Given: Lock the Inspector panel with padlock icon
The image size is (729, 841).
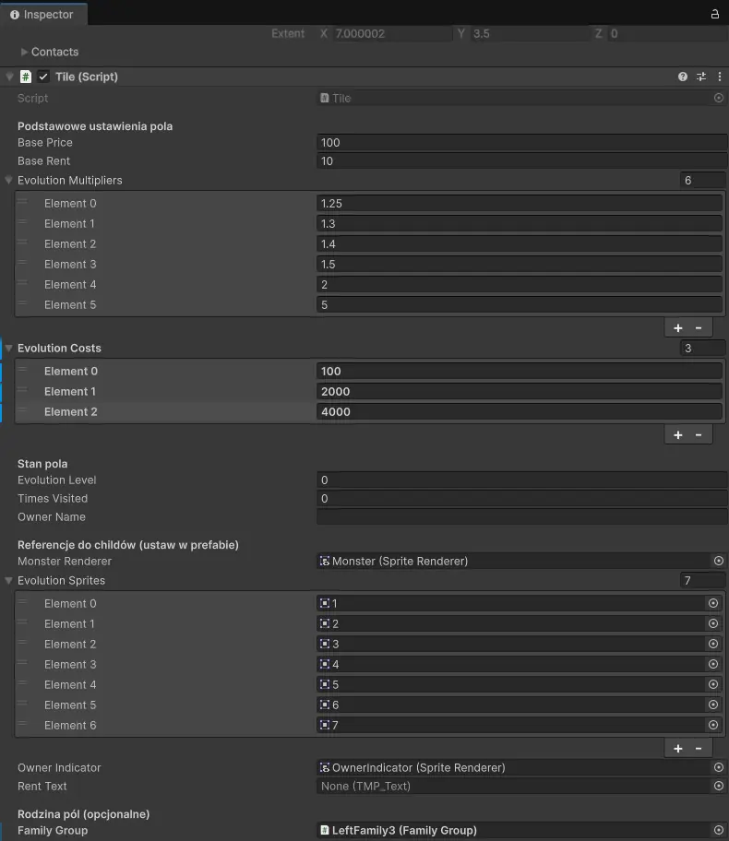Looking at the screenshot, I should 715,14.
